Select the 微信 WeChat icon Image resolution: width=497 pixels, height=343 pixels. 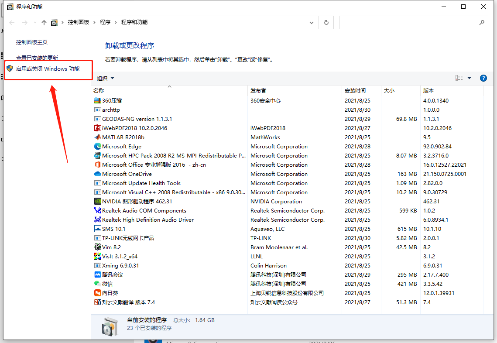pyautogui.click(x=98, y=284)
